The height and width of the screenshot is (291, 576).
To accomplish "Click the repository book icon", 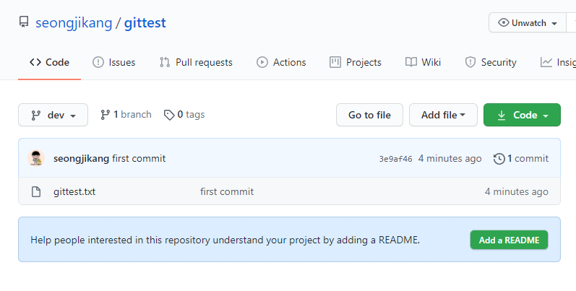I will (x=24, y=23).
